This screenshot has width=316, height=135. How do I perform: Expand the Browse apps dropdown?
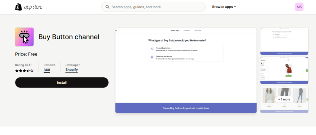224,7
